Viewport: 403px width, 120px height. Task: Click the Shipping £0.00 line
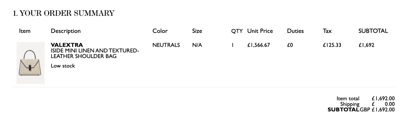click(x=367, y=104)
